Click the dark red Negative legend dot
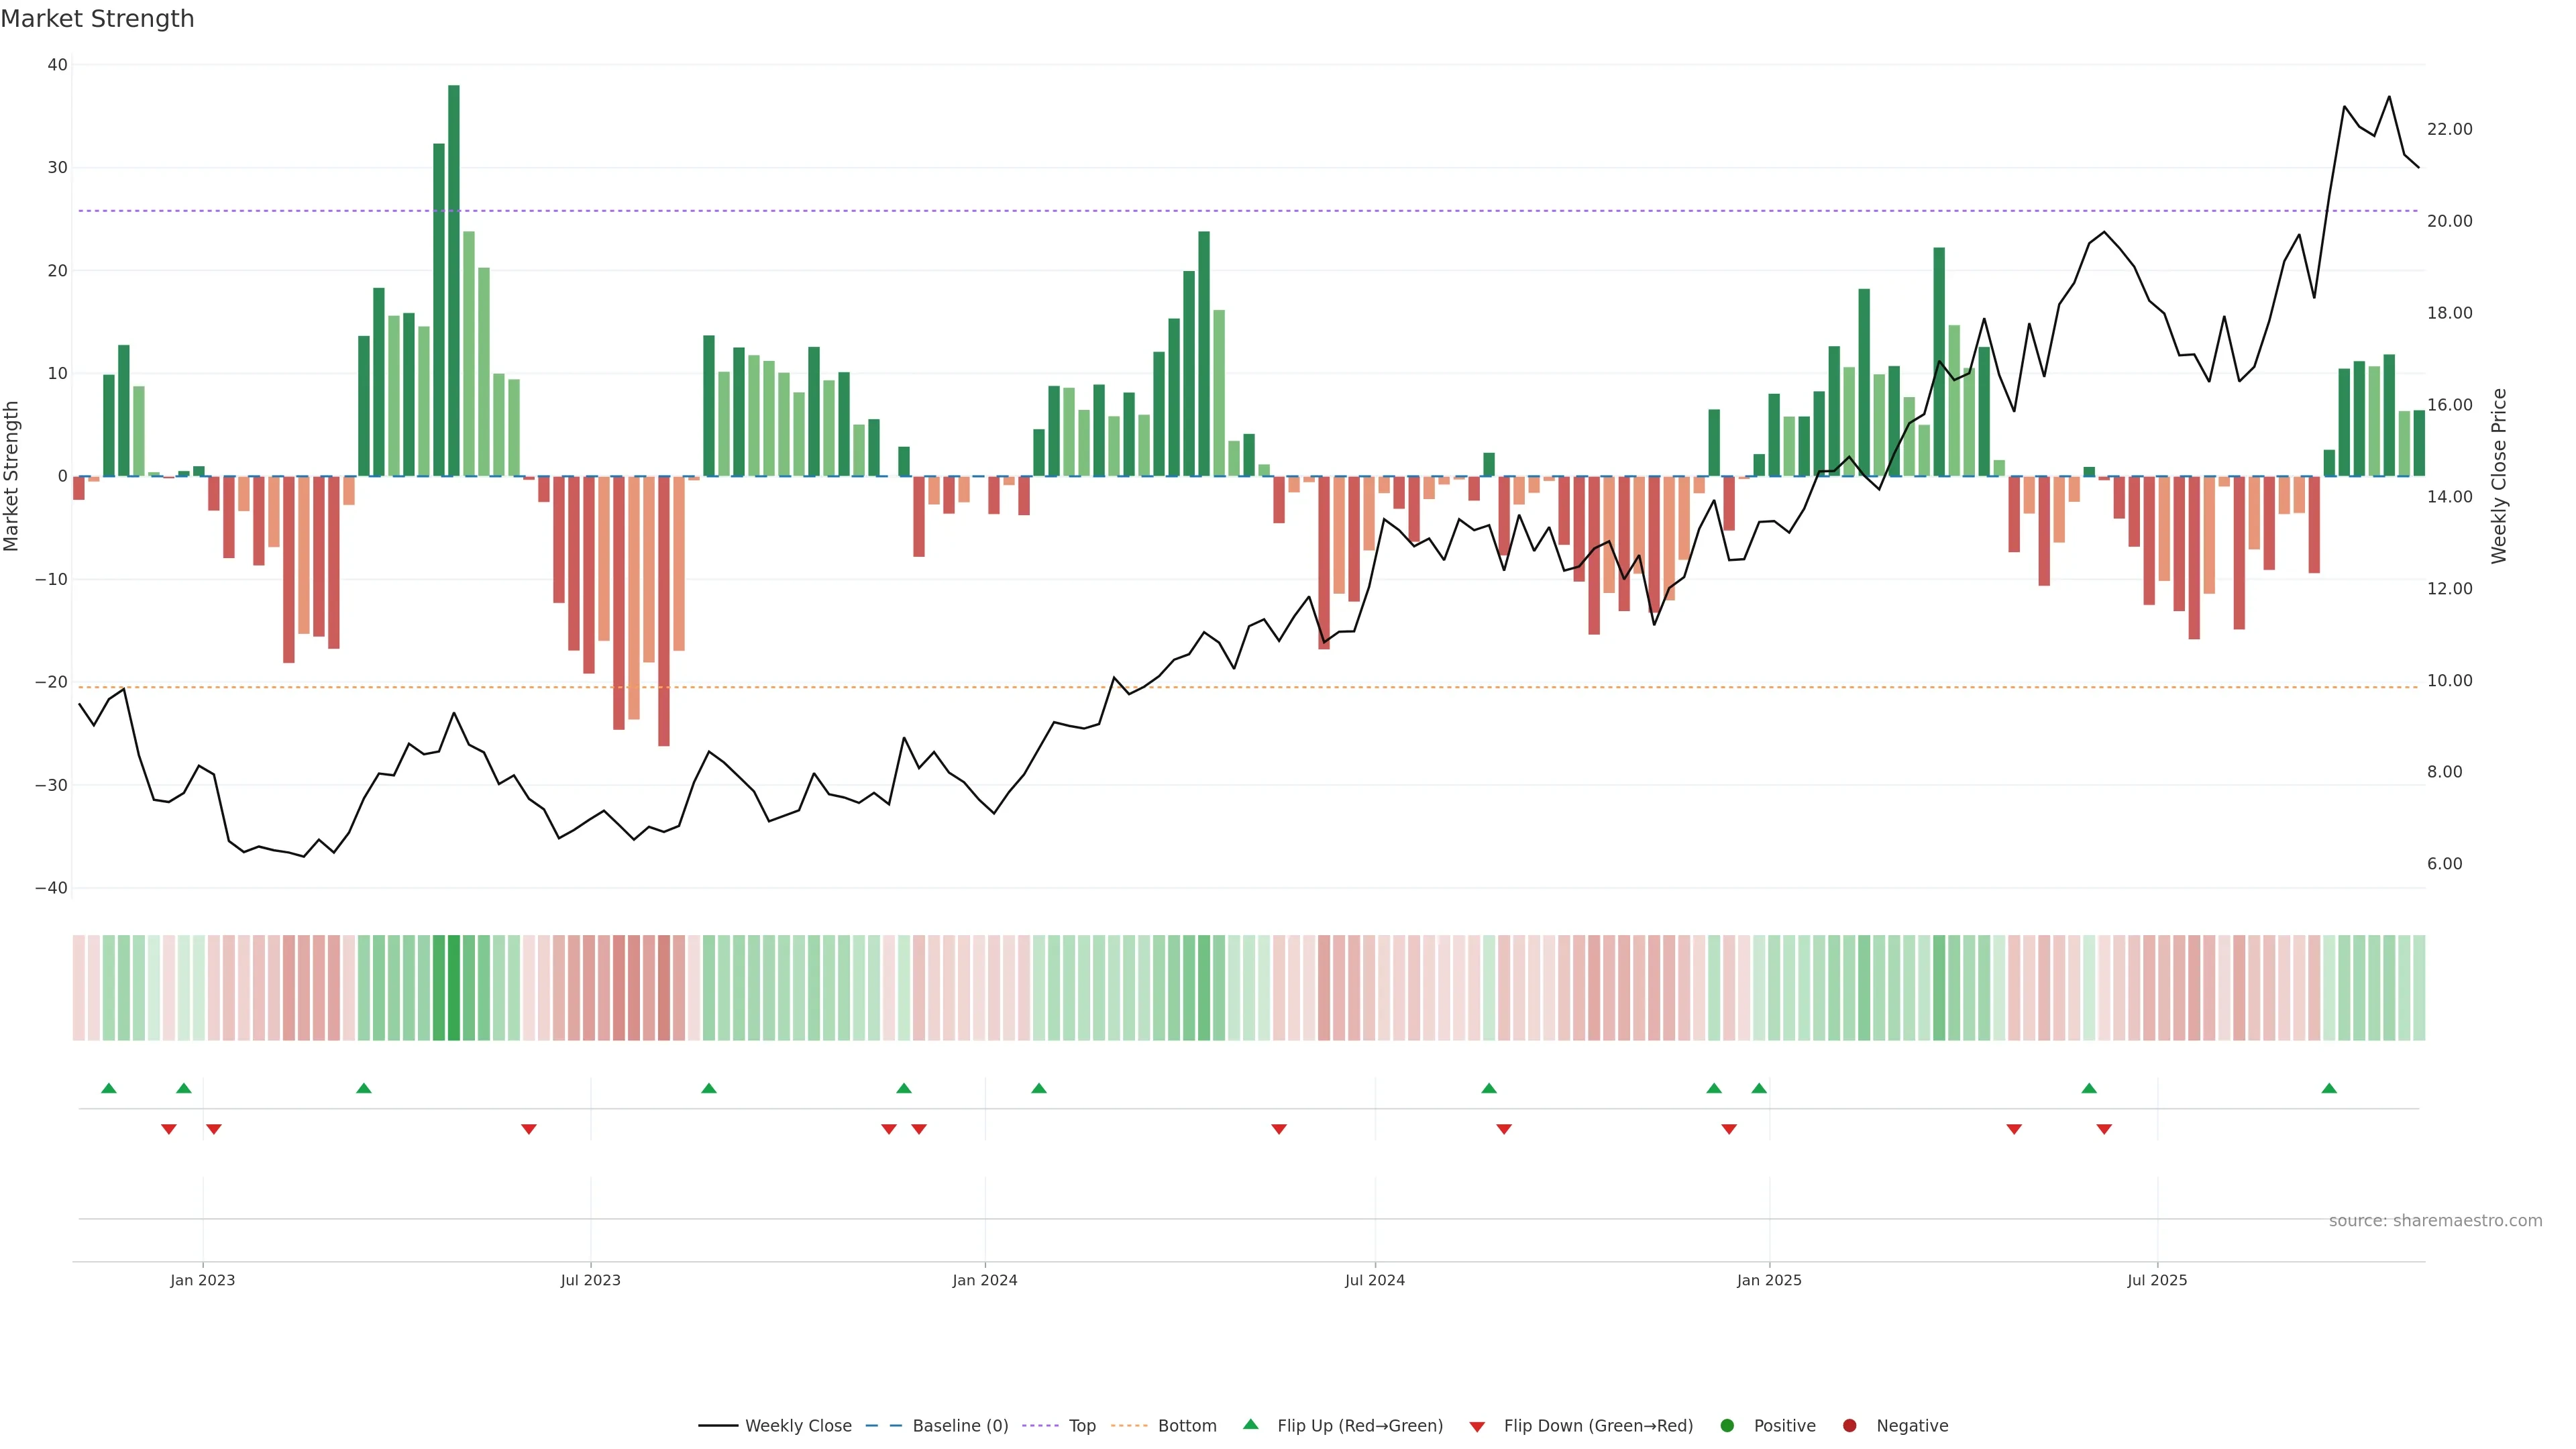The width and height of the screenshot is (2576, 1449). click(x=1850, y=1426)
